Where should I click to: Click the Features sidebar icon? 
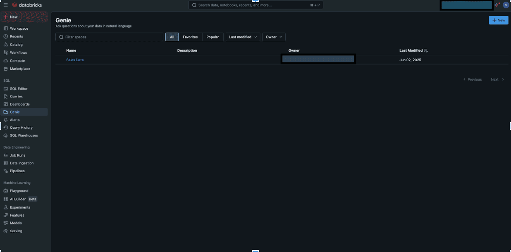[6, 215]
